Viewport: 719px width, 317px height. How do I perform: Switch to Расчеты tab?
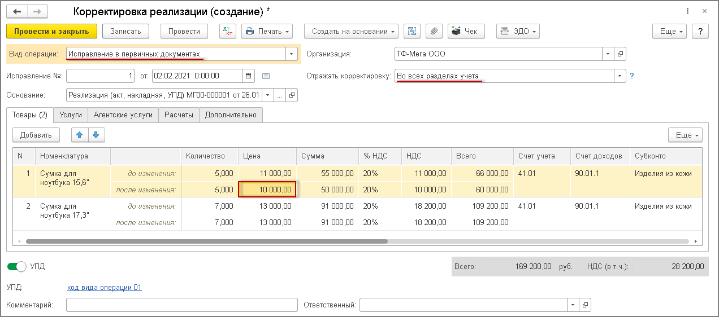click(179, 115)
